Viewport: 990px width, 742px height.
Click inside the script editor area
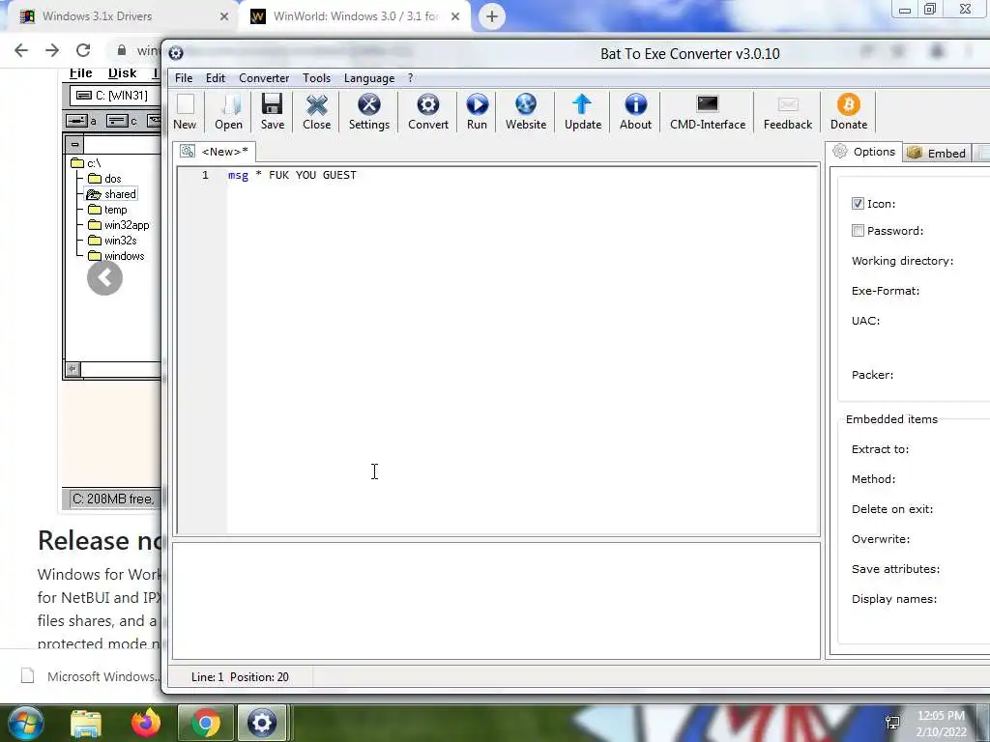(x=522, y=350)
